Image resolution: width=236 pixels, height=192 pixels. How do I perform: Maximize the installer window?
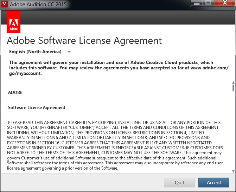click(x=209, y=3)
